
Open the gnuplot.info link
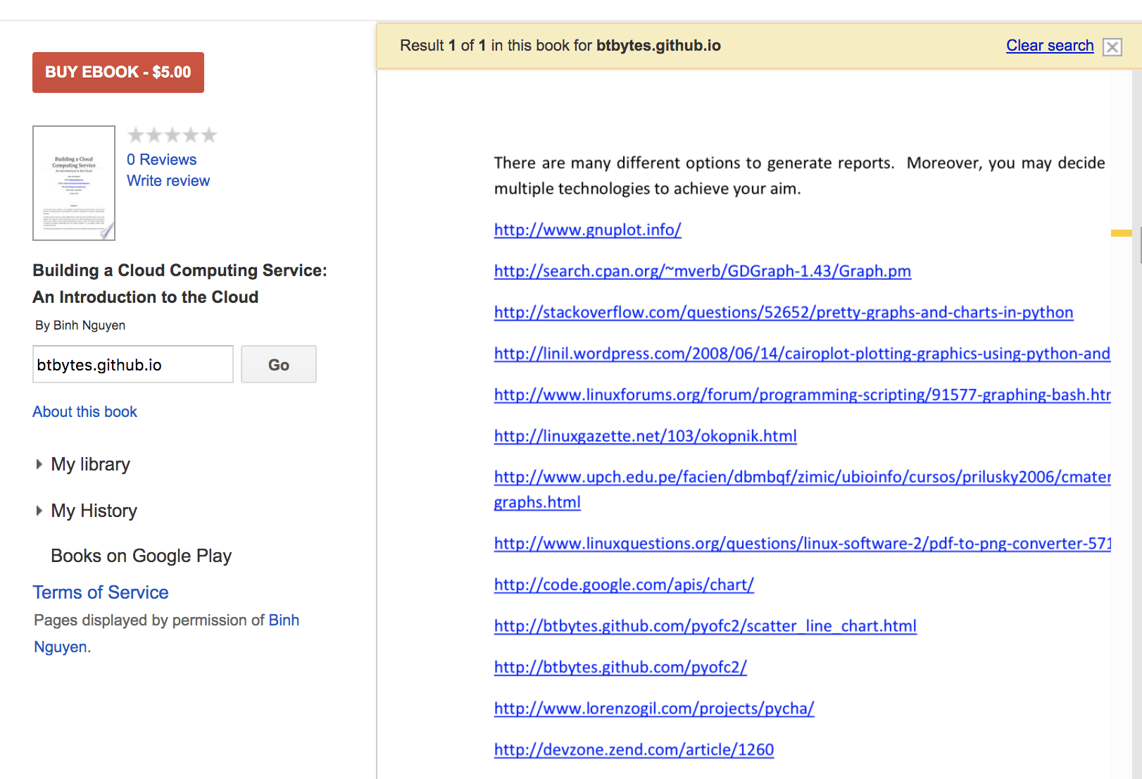[x=587, y=230]
